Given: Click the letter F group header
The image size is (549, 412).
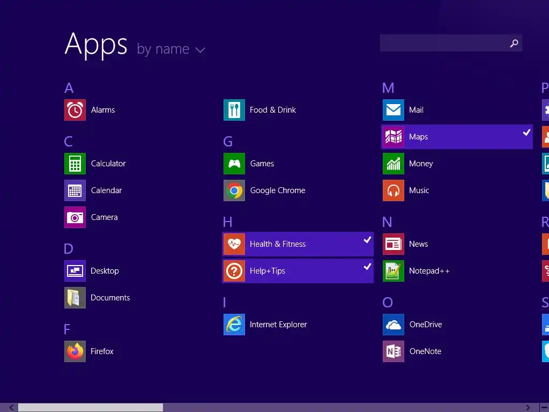Looking at the screenshot, I should pyautogui.click(x=67, y=329).
